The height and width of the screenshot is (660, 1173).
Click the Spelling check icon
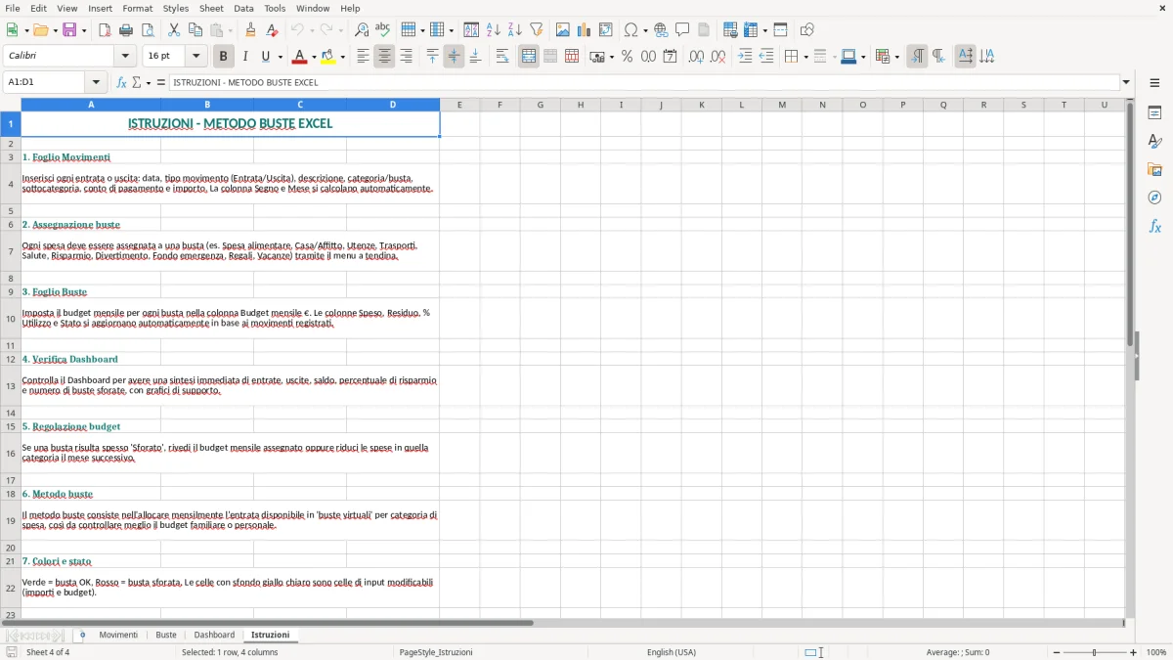point(383,30)
